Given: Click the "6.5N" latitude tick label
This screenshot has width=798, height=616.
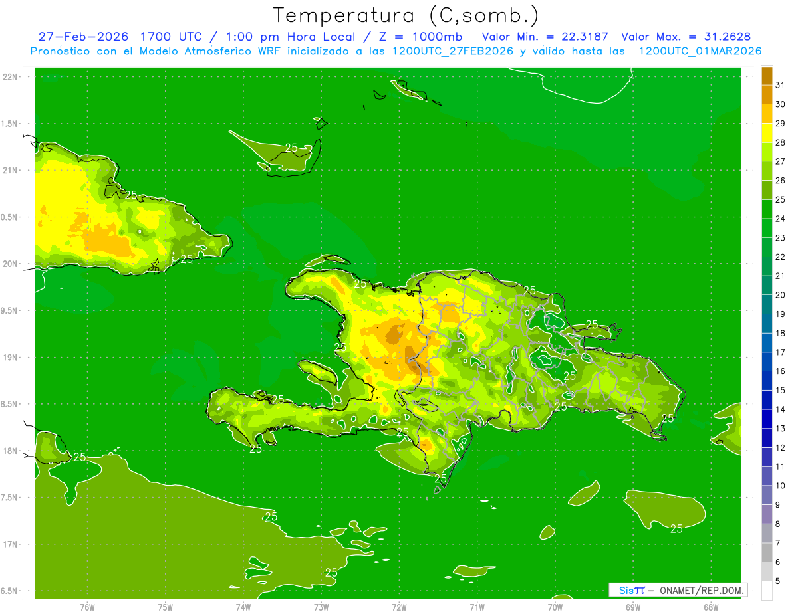Looking at the screenshot, I should [9, 591].
